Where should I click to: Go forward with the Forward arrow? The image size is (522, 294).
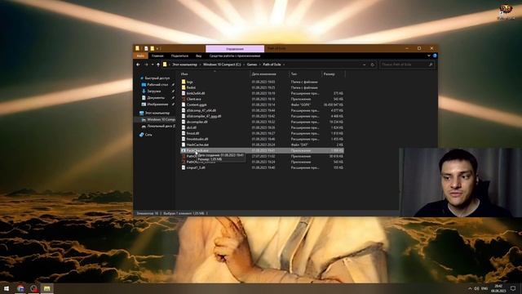(x=146, y=65)
